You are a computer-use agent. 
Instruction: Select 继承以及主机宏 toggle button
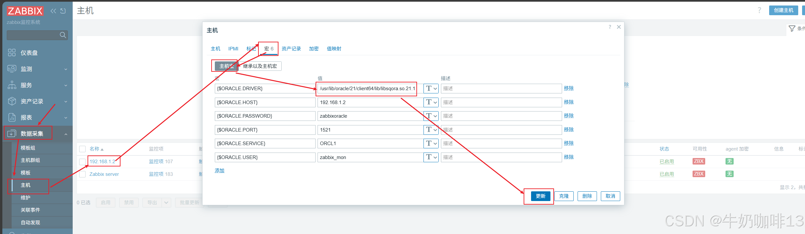click(x=260, y=66)
